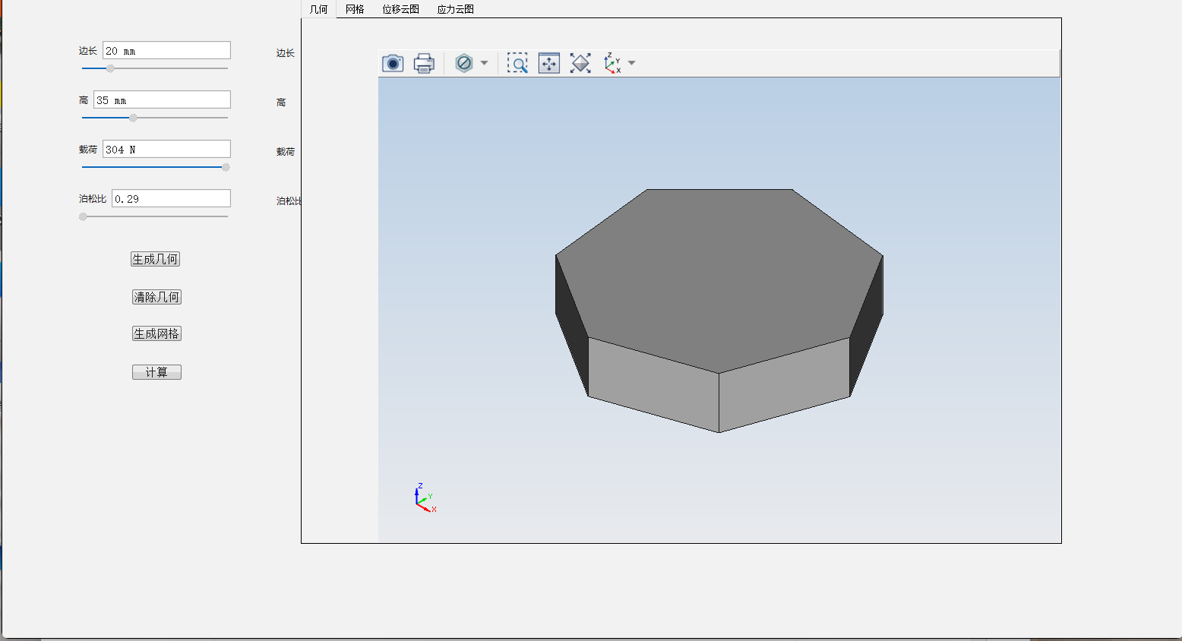
Task: Click the 高 input field
Action: 162,99
